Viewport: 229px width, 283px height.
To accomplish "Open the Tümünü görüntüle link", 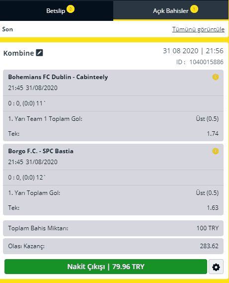I will pyautogui.click(x=198, y=29).
